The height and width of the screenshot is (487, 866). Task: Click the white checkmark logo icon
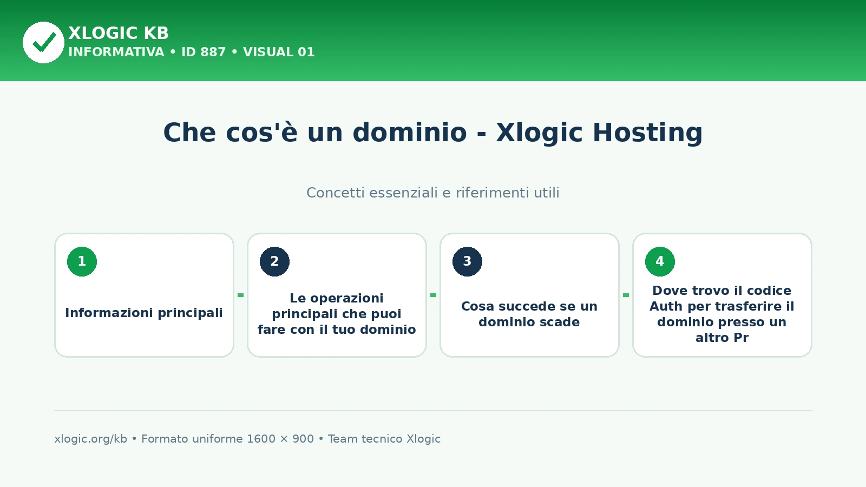click(43, 42)
